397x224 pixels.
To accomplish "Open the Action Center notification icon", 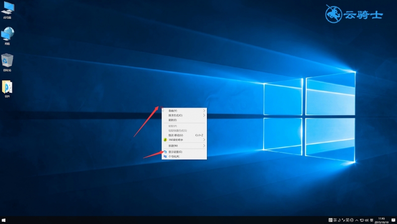I will point(394,220).
